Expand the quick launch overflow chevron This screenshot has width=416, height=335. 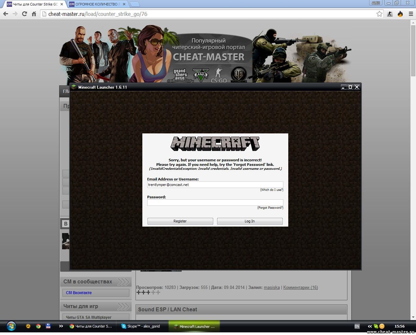(x=61, y=326)
